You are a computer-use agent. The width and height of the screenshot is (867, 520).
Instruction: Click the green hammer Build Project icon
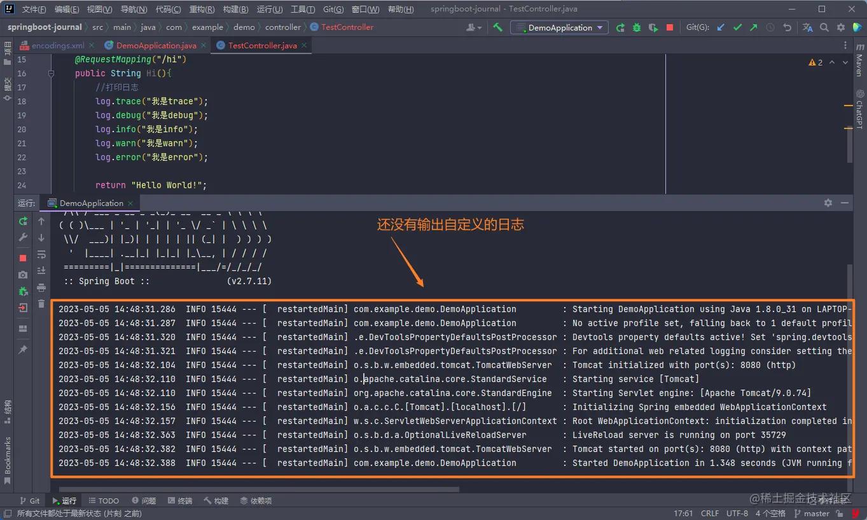(498, 27)
